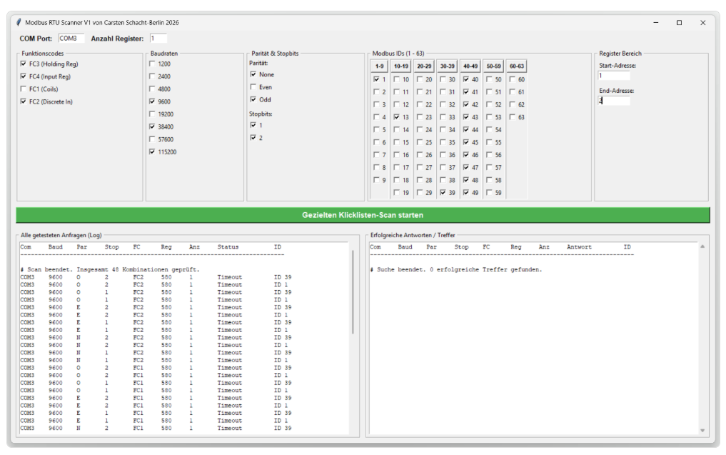Uncheck Modbus ID 40
Viewport: 726px width, 455px height.
pyautogui.click(x=466, y=79)
